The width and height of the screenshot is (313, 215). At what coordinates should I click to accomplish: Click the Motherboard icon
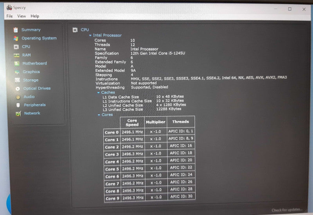17,64
